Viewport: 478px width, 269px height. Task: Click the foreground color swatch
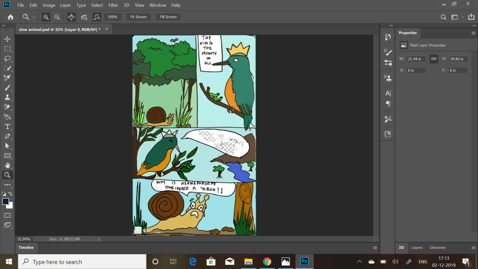tap(6, 201)
